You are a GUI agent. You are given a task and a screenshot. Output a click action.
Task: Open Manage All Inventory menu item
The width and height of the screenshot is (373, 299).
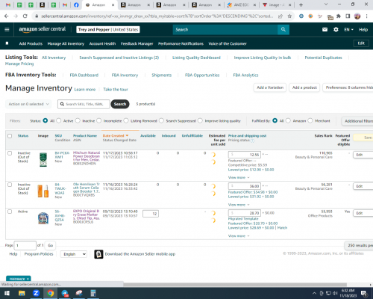pyautogui.click(x=66, y=43)
